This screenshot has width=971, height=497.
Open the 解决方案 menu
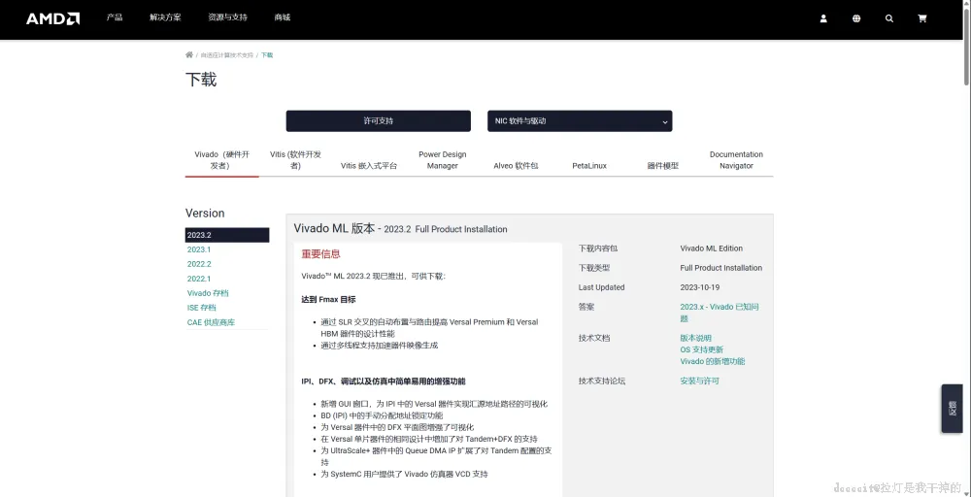pyautogui.click(x=165, y=17)
